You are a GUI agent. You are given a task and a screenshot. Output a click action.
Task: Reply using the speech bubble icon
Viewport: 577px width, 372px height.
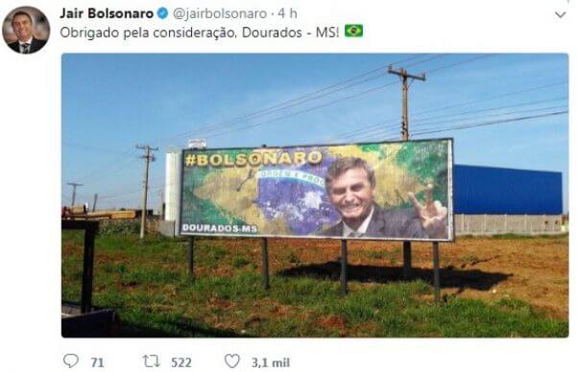(x=71, y=360)
